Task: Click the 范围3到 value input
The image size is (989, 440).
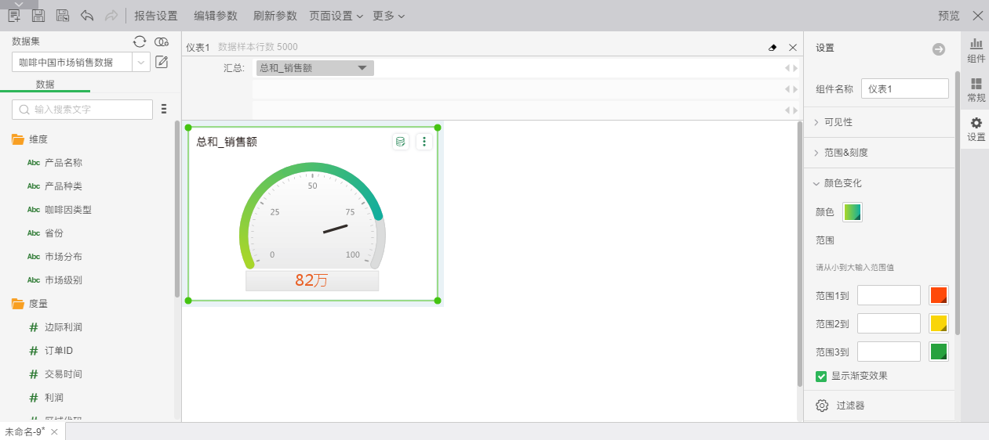Action: click(889, 352)
